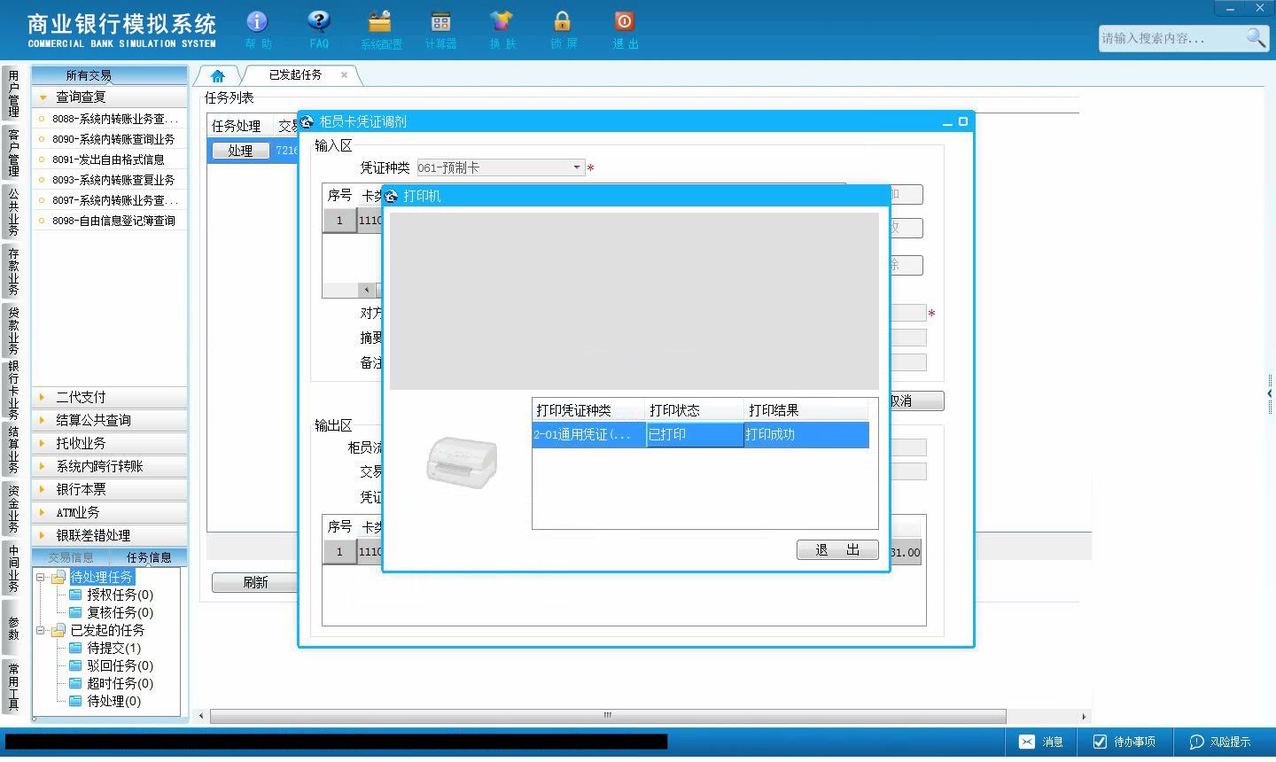Open transaction 8091-发出自由格式信息
This screenshot has height=762, width=1276.
110,159
